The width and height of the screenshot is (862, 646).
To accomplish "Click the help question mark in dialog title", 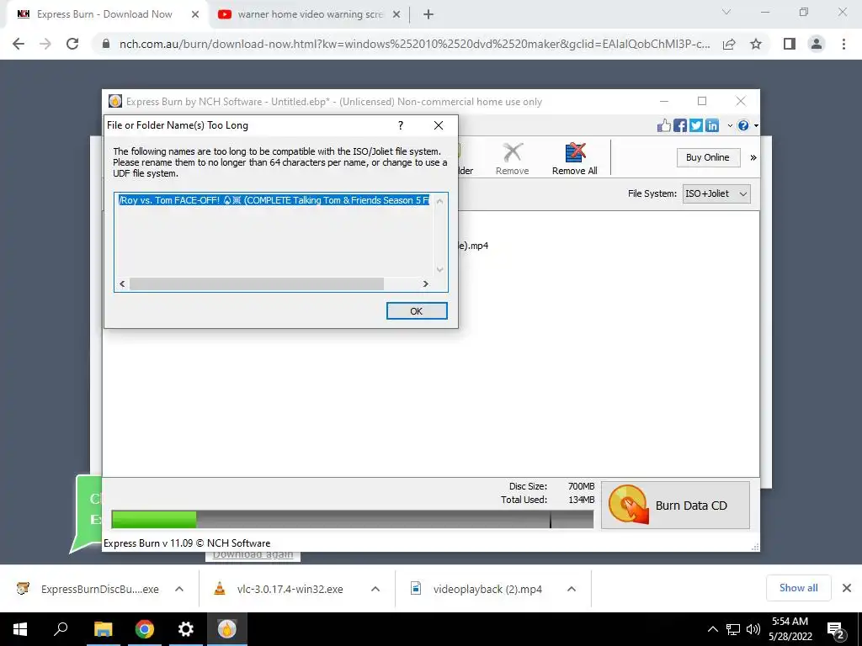I will click(401, 125).
